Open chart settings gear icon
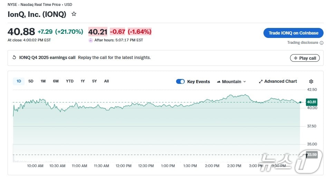Viewport: 327px width, 178px height. pyautogui.click(x=311, y=81)
